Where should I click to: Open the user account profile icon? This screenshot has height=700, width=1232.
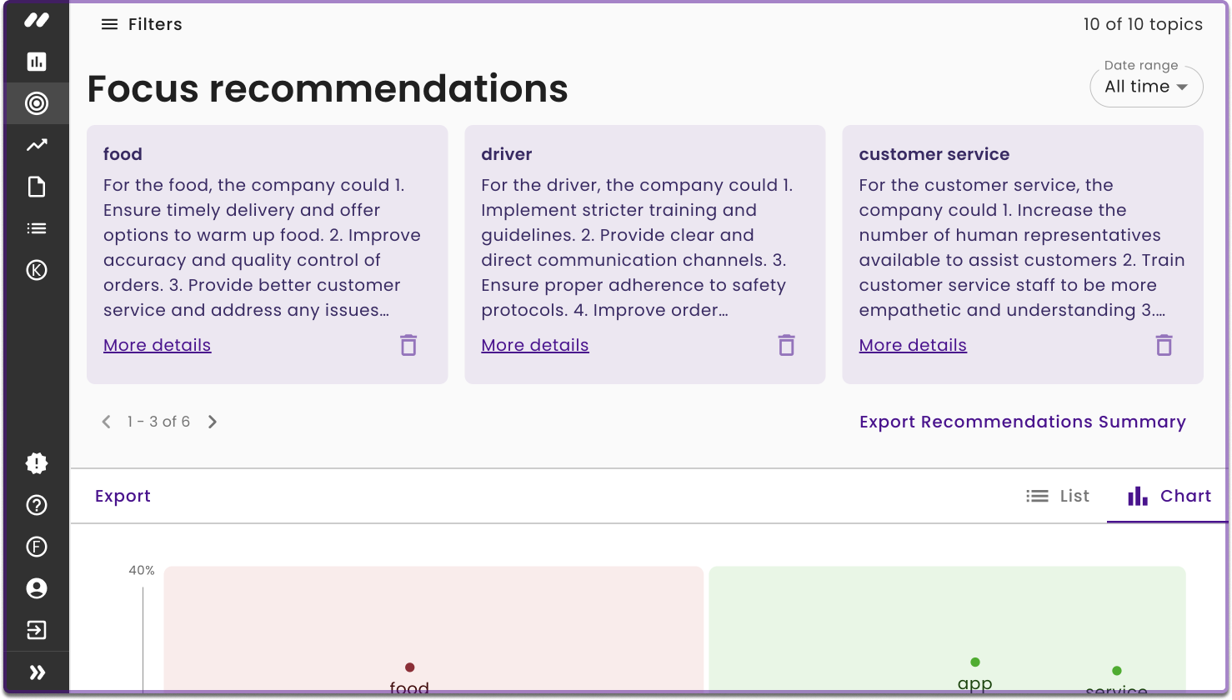[37, 588]
